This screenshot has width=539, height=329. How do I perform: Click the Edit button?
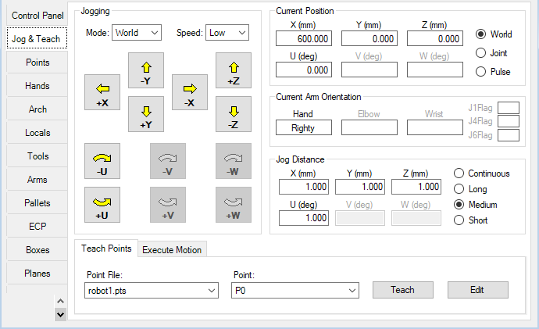(477, 290)
